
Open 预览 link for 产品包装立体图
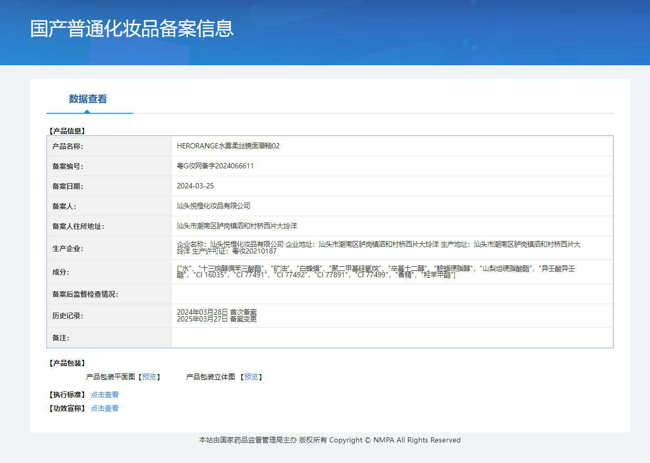tap(251, 377)
